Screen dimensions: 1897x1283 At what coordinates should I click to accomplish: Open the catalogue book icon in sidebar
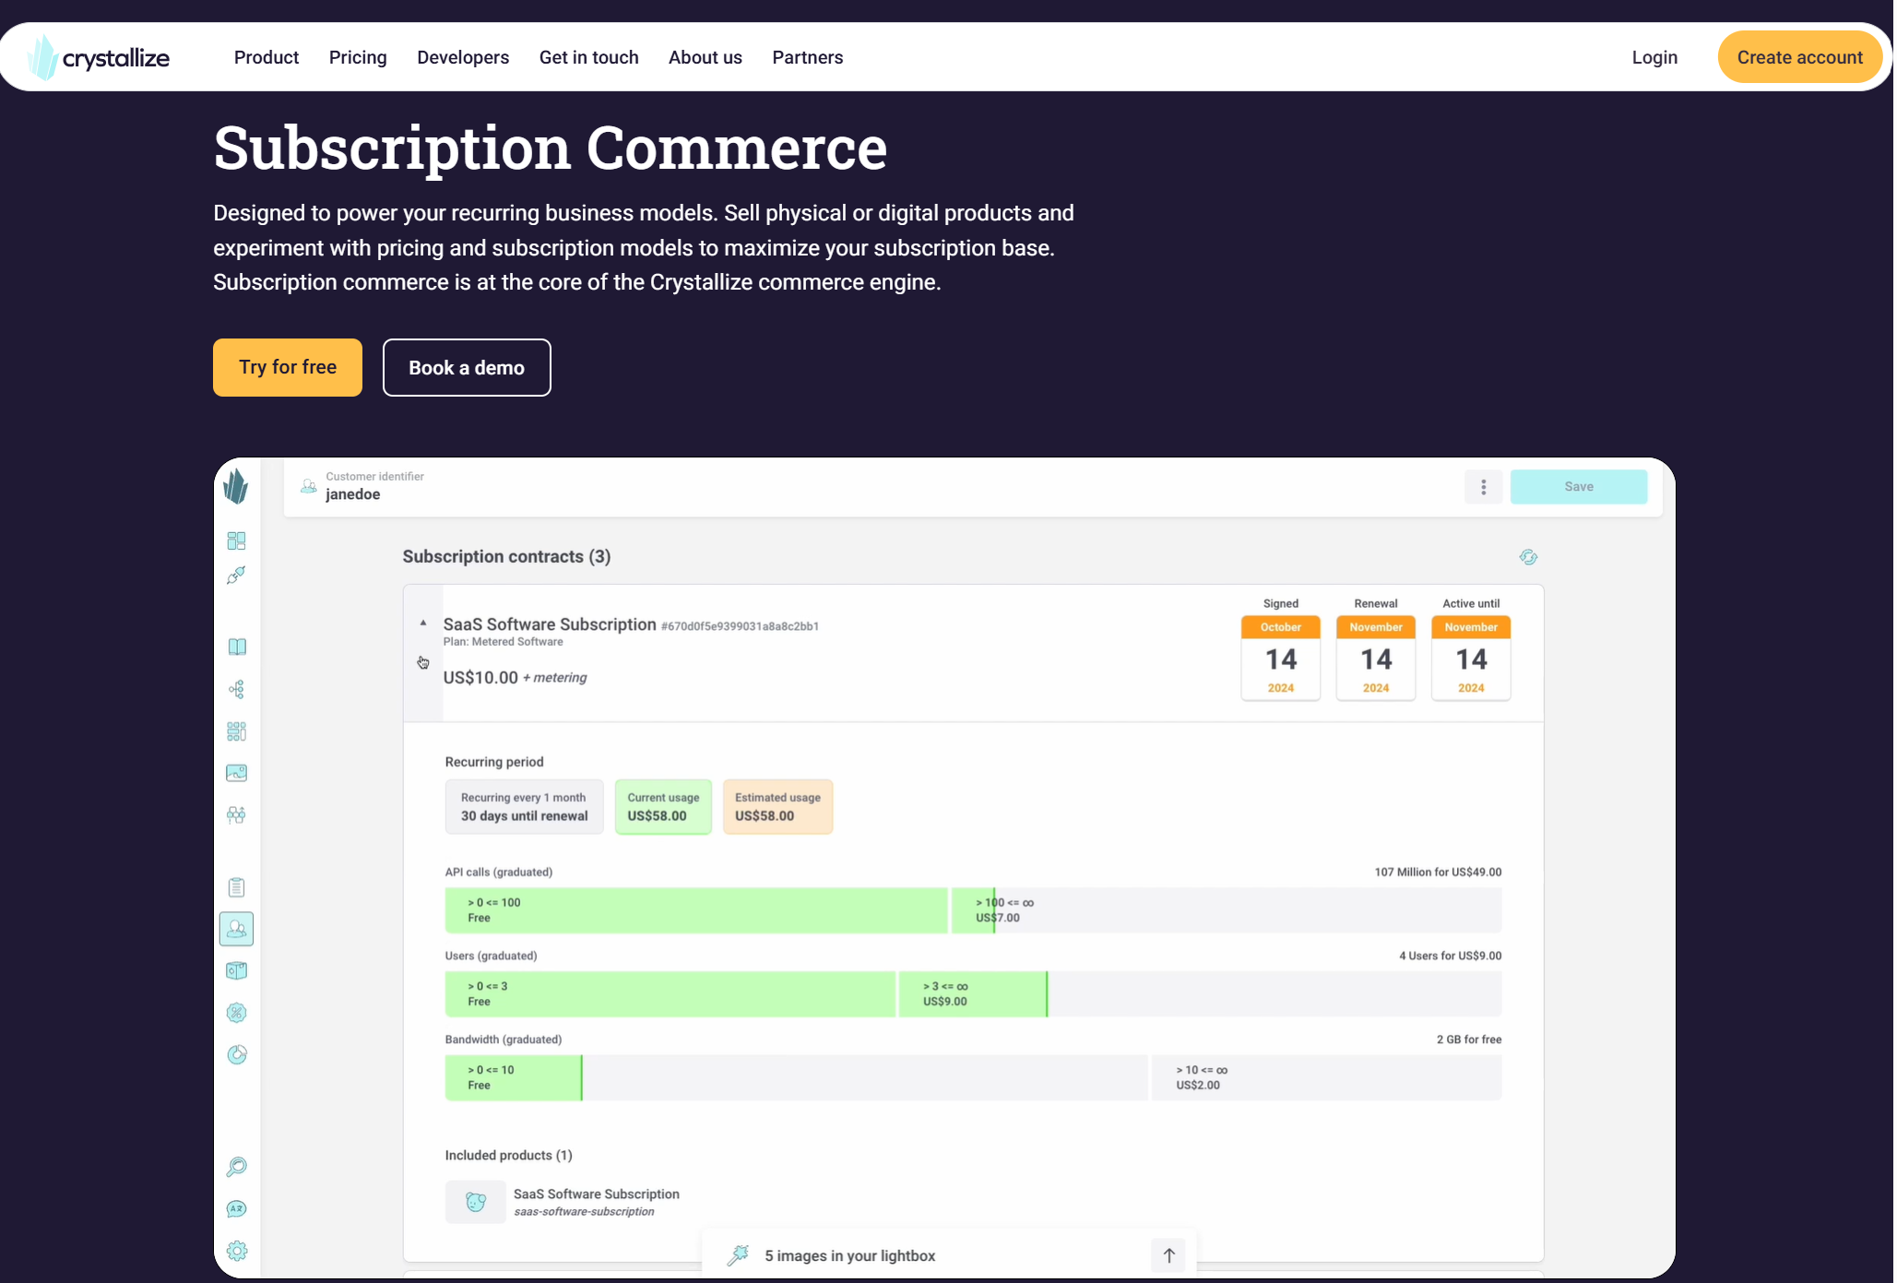237,647
